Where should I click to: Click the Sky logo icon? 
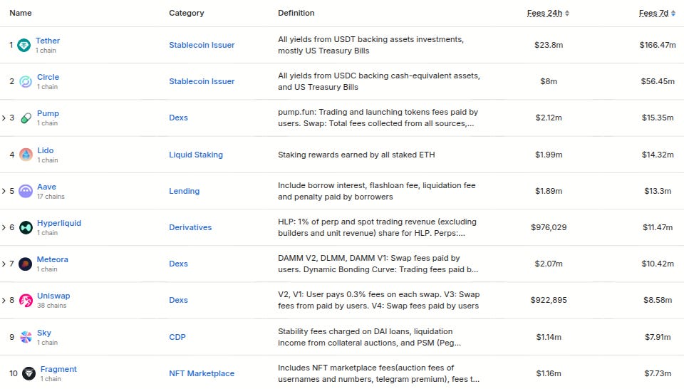point(26,337)
